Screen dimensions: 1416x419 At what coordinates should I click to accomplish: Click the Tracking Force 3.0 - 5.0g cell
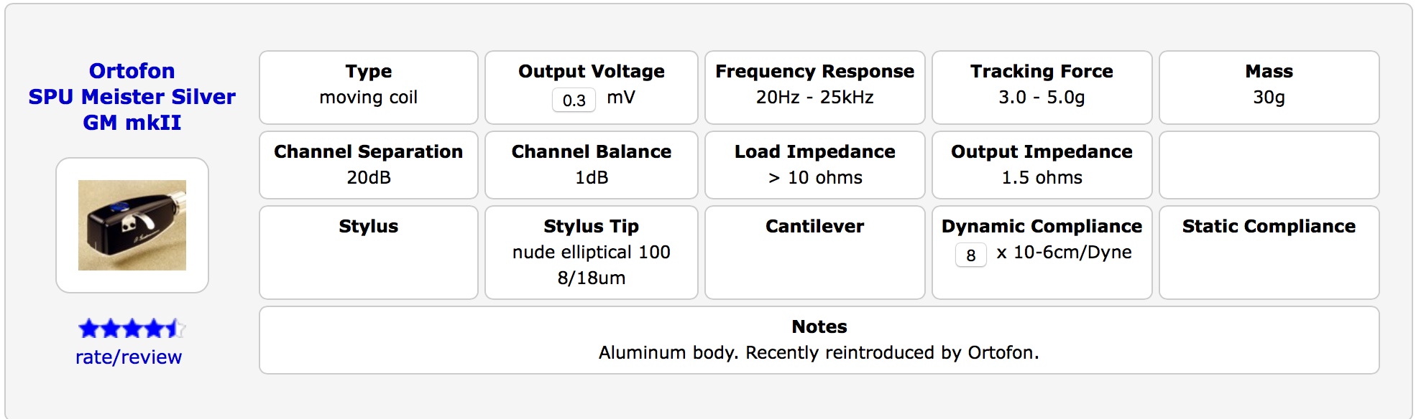click(1042, 88)
